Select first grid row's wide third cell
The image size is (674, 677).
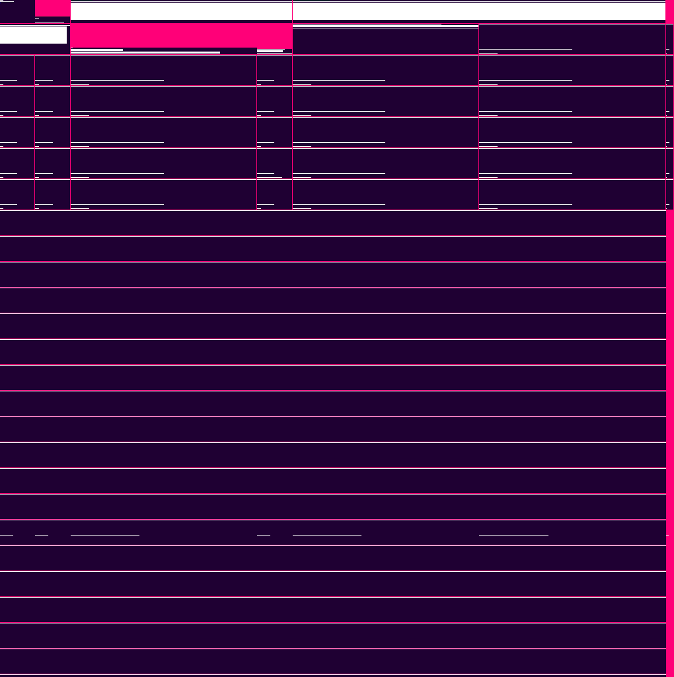[x=163, y=70]
